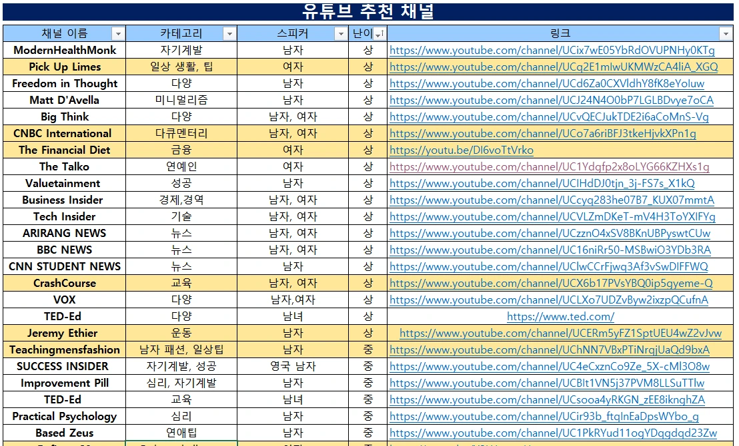This screenshot has width=739, height=446.
Task: Open CrashCourse channel link
Action: point(551,283)
